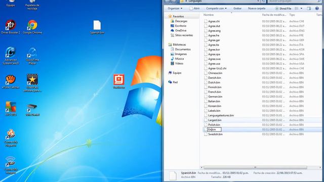The width and height of the screenshot is (324, 182).
Task: Select the Chinese.bin file
Action: click(213, 73)
